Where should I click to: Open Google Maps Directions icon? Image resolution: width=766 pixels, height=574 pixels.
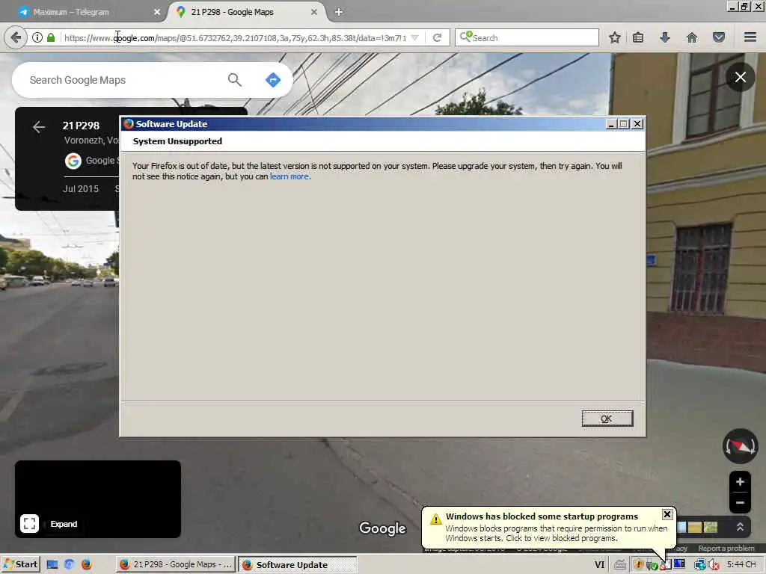click(x=273, y=80)
